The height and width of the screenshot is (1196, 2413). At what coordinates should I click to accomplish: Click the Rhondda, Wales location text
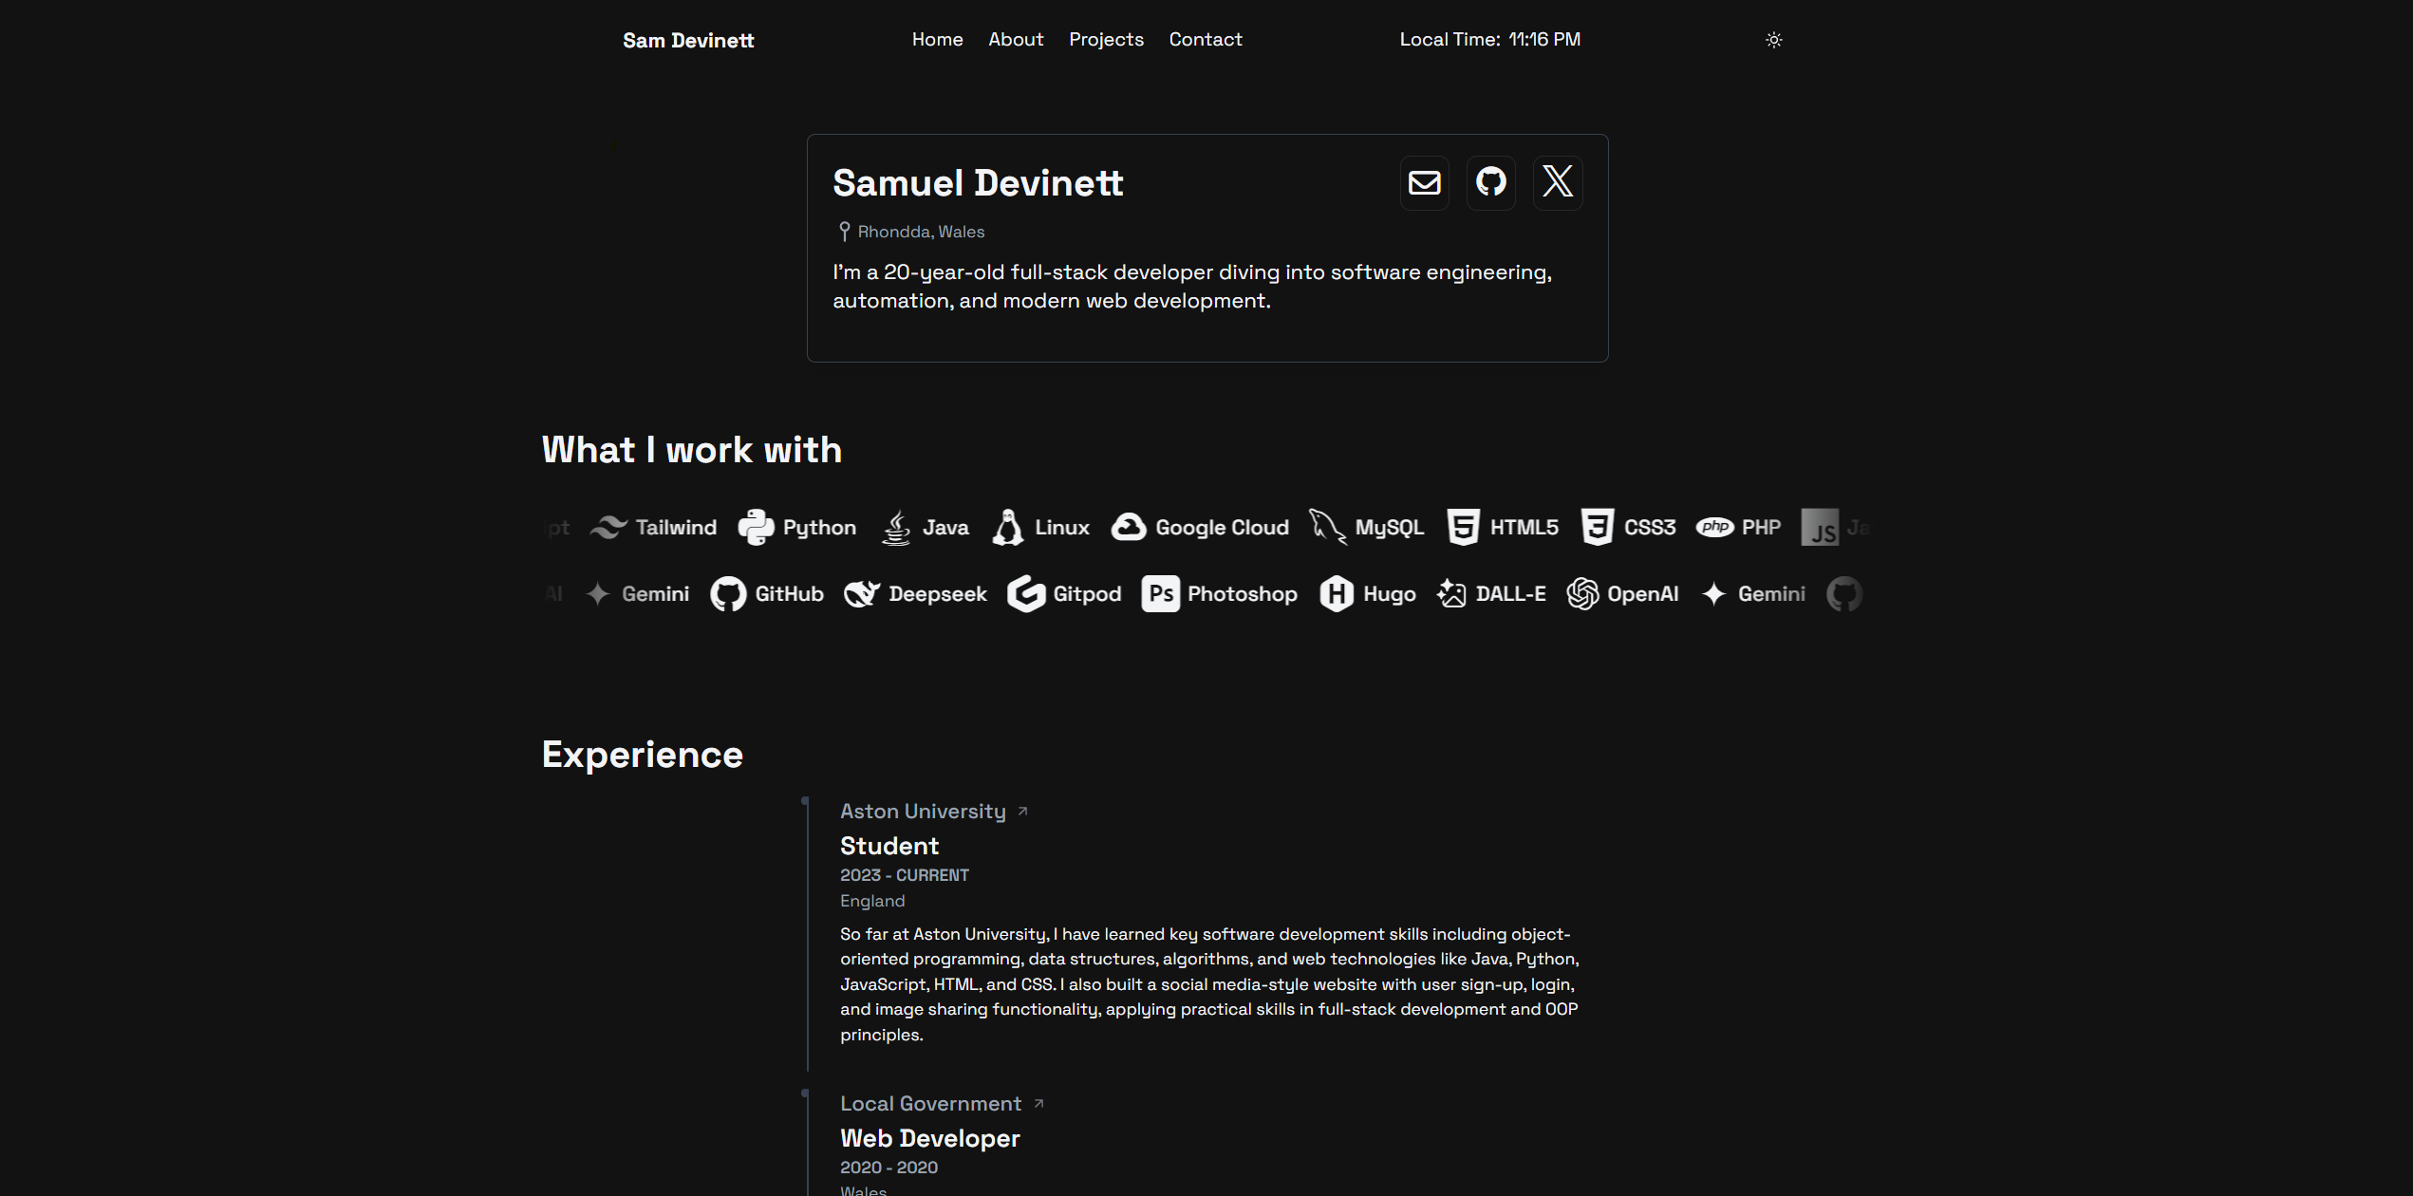click(921, 232)
